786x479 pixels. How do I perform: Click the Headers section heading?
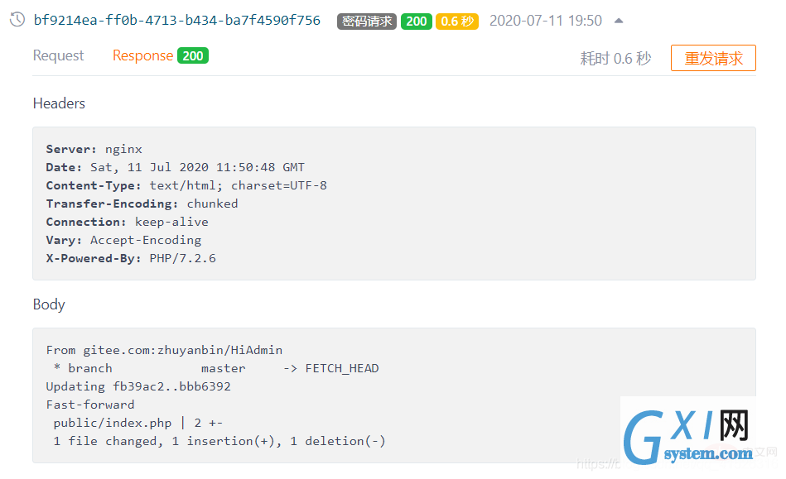click(59, 103)
